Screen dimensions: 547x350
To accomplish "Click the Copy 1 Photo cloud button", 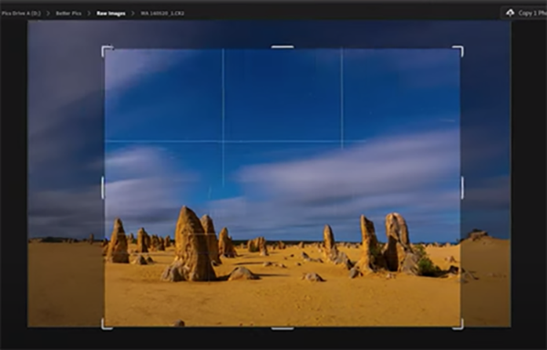I will [525, 13].
